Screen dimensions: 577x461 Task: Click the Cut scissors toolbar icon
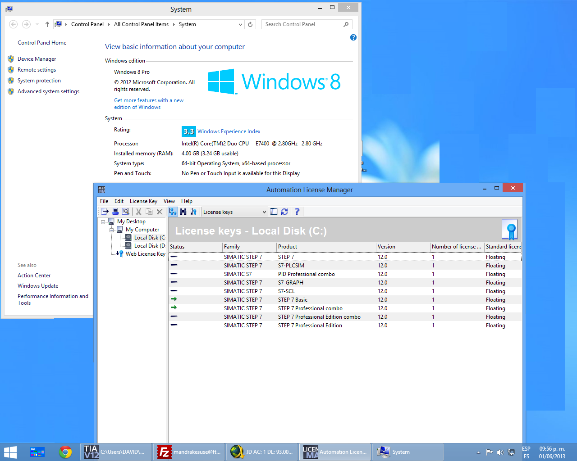[138, 212]
